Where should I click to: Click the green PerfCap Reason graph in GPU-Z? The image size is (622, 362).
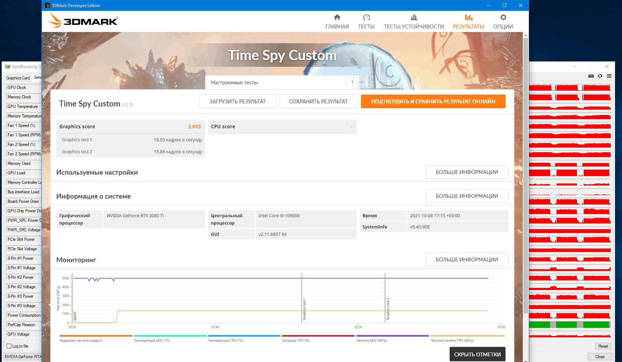(570, 325)
